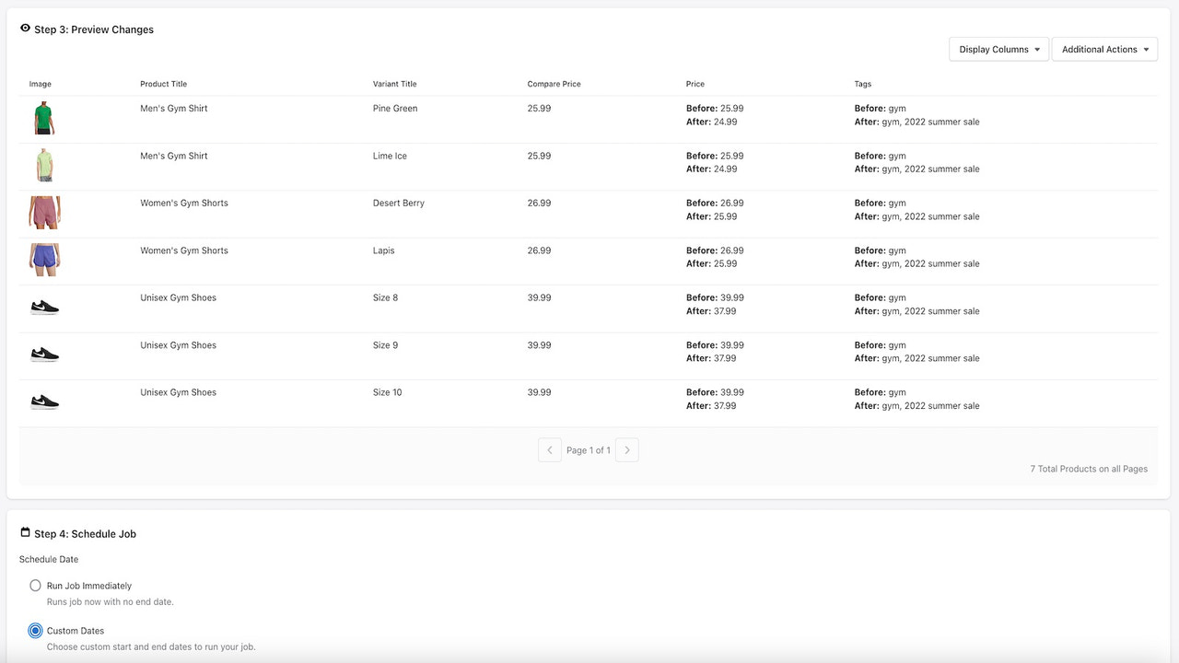The height and width of the screenshot is (663, 1179).
Task: Click the calendar icon beside Step 4 heading
Action: 24,532
